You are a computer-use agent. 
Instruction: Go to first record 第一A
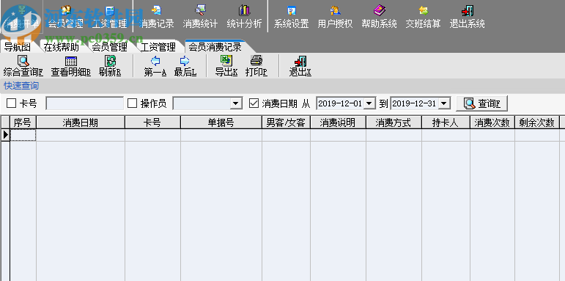[155, 66]
